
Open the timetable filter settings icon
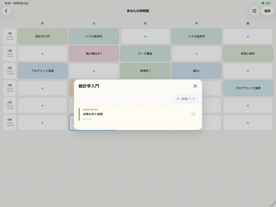[254, 11]
